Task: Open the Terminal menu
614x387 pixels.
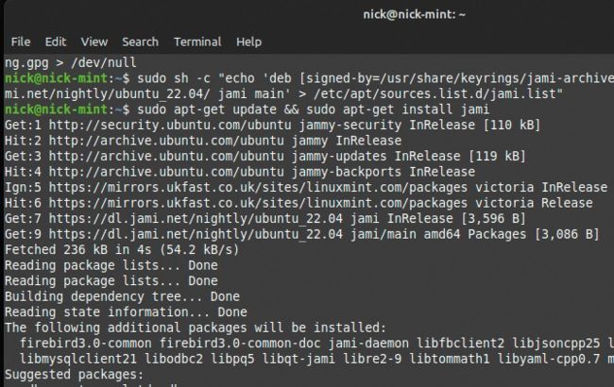Action: pyautogui.click(x=197, y=42)
